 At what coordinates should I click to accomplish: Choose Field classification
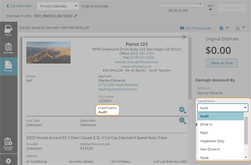click(220, 133)
